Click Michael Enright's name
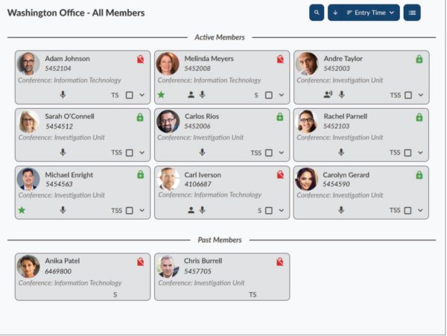The width and height of the screenshot is (447, 336). point(69,174)
